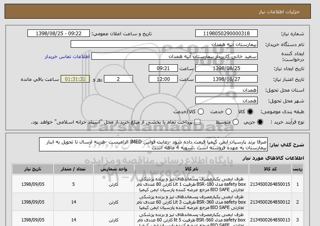Click the نام کالا column header
The image size is (320, 226).
tap(192, 169)
